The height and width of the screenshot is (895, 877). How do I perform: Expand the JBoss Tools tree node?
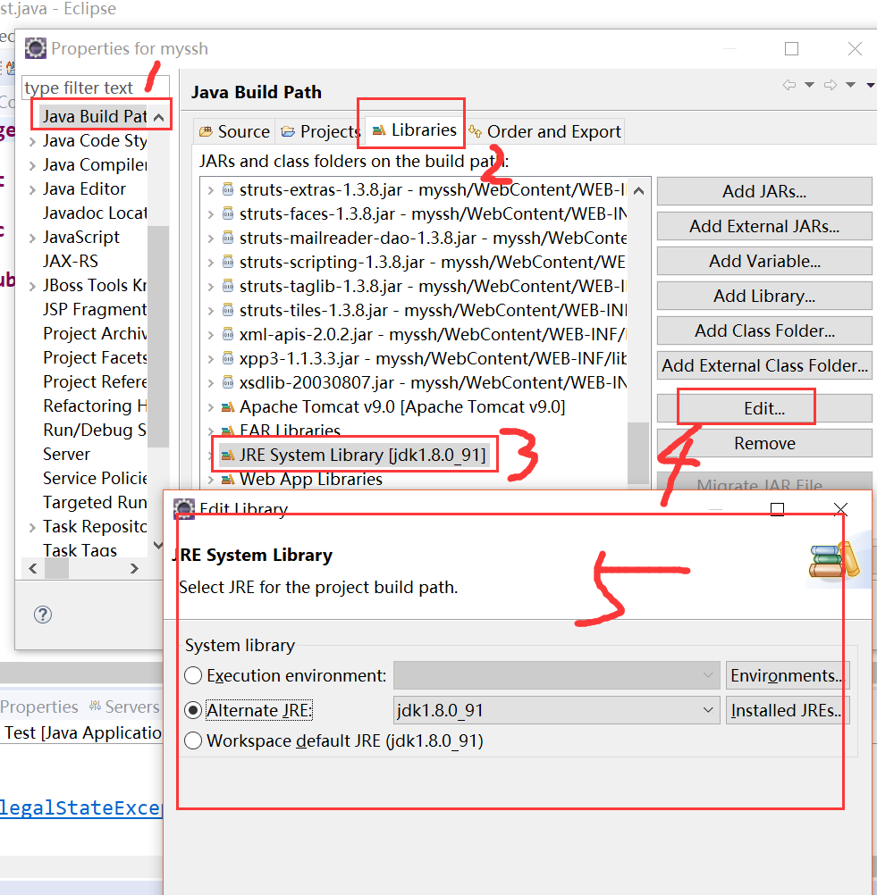pyautogui.click(x=32, y=286)
